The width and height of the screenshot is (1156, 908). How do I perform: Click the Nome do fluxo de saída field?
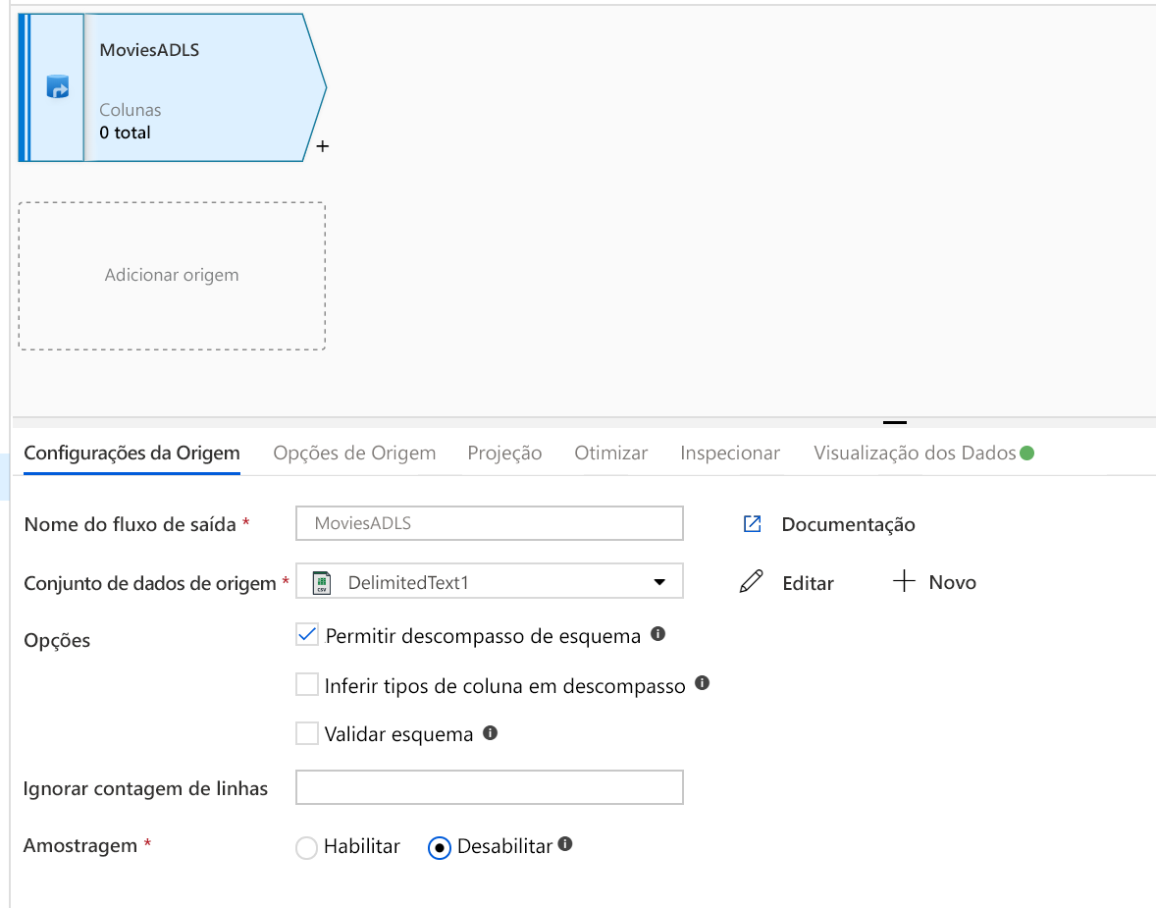point(489,522)
